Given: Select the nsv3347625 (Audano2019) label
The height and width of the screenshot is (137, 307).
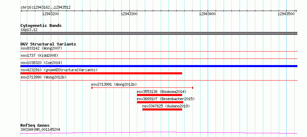Looking at the screenshot, I should (x=166, y=106).
